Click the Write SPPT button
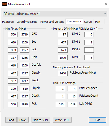The height and width of the screenshot is (126, 110). point(62,120)
